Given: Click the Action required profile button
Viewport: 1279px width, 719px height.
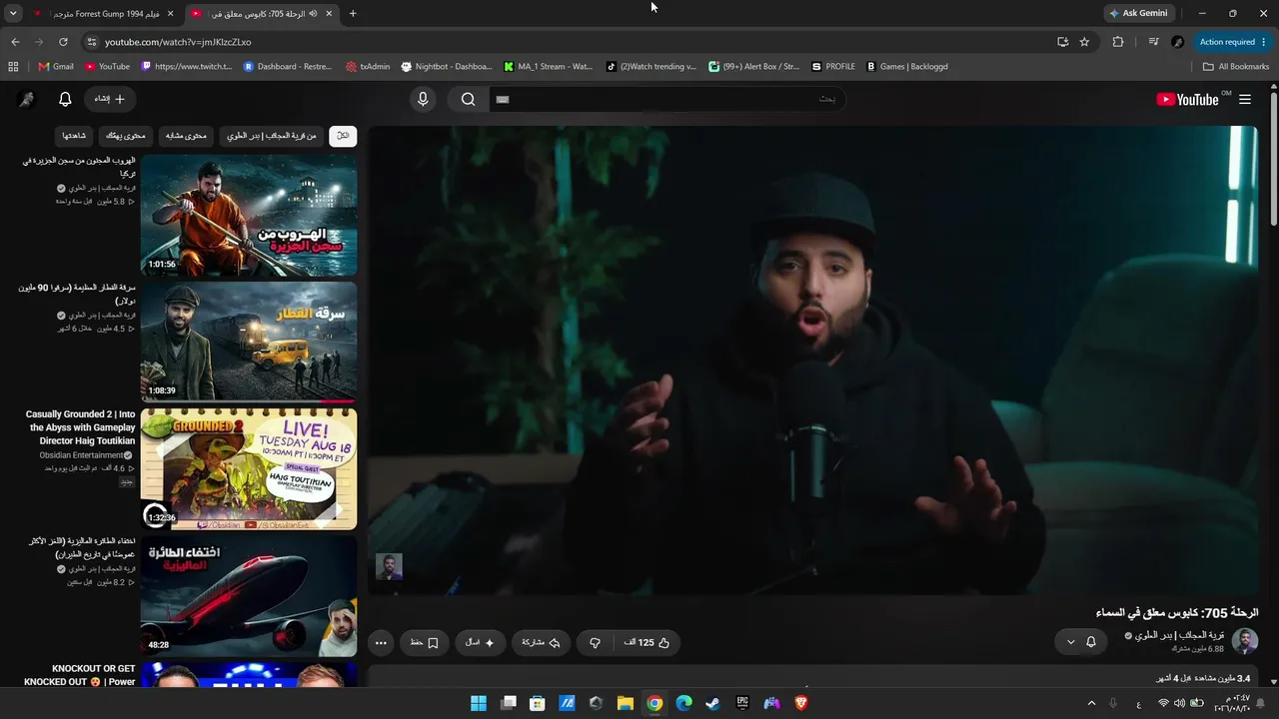Looking at the screenshot, I should point(1232,42).
